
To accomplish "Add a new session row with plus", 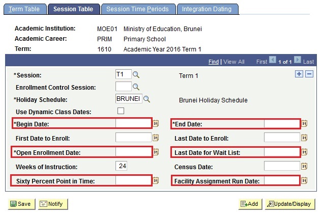I will (299, 74).
